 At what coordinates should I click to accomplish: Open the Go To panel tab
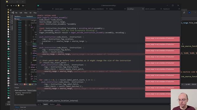coord(39,104)
